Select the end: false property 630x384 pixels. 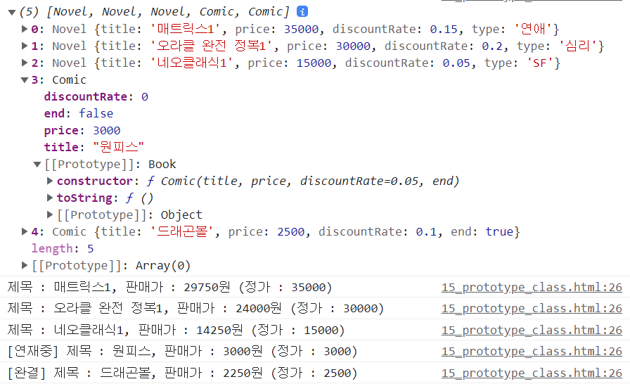tap(79, 114)
